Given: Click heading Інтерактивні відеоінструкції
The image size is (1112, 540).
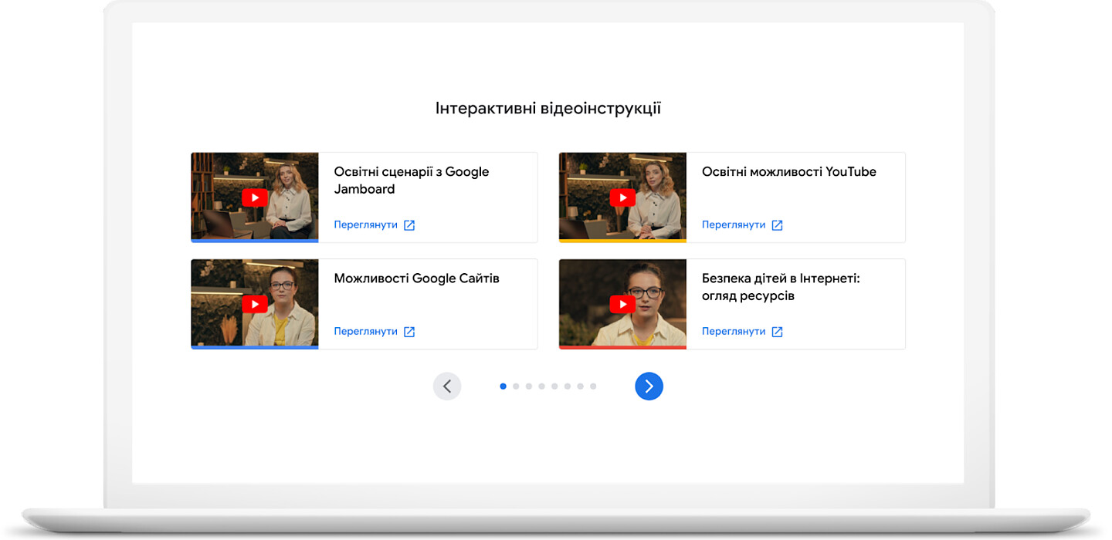Looking at the screenshot, I should (548, 109).
